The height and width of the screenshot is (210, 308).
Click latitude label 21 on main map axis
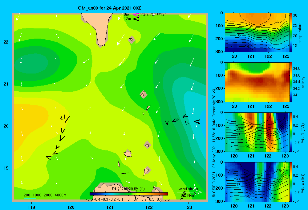(6, 84)
